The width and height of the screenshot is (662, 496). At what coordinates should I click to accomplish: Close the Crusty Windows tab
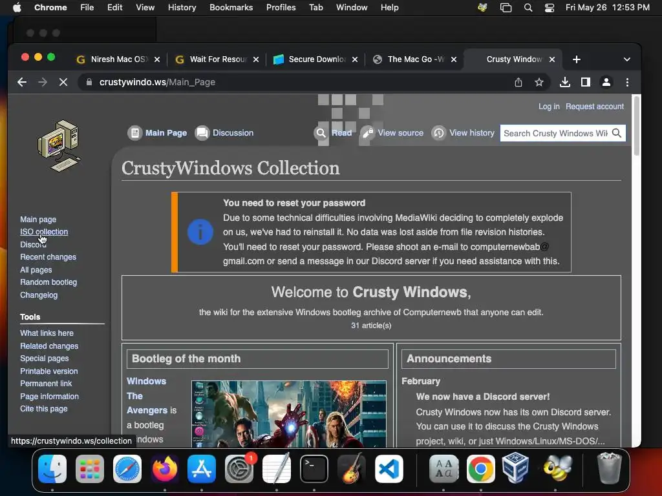click(552, 59)
